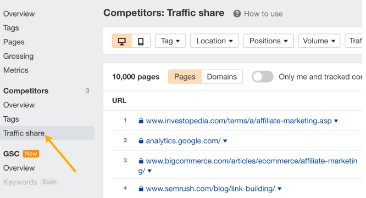Open the Tag filter dropdown

tap(170, 41)
